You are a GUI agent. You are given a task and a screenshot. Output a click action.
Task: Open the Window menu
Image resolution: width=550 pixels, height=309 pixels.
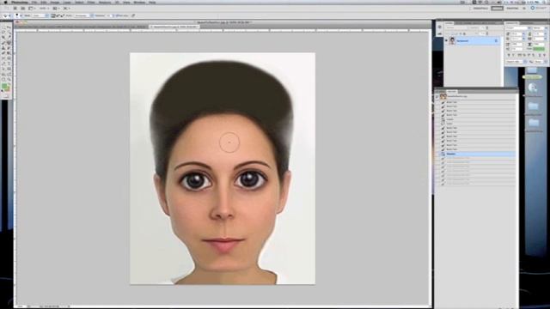[x=139, y=2]
